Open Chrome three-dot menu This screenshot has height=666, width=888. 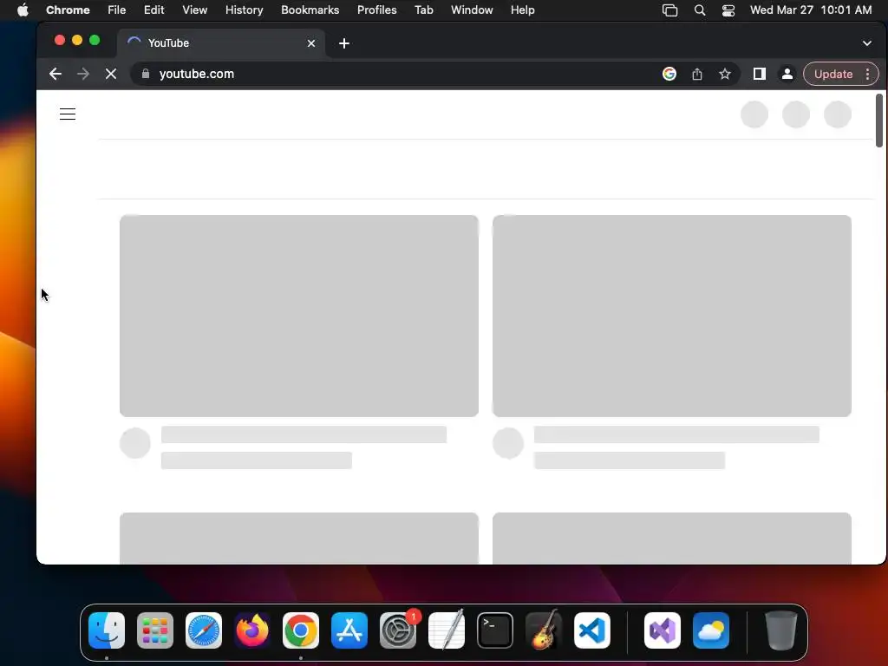click(867, 75)
